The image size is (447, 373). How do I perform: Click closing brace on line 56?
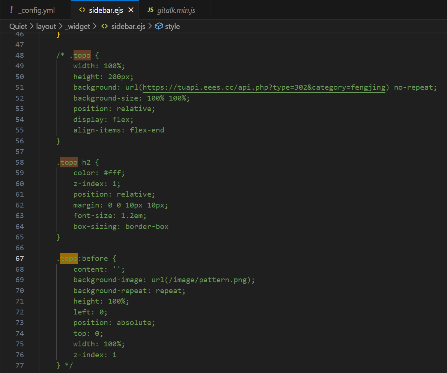coord(58,141)
